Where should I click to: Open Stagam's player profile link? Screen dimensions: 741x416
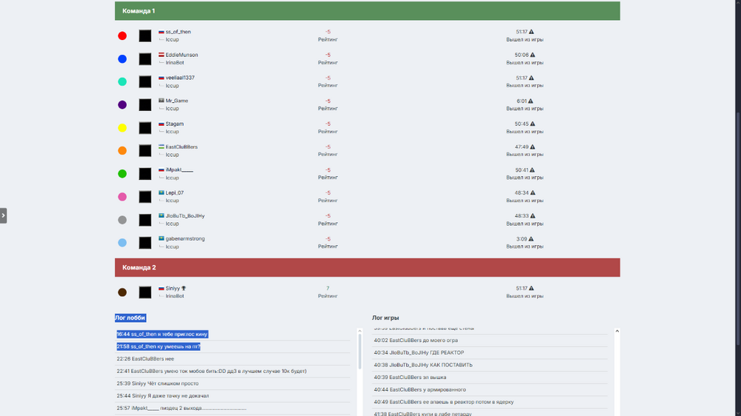175,124
